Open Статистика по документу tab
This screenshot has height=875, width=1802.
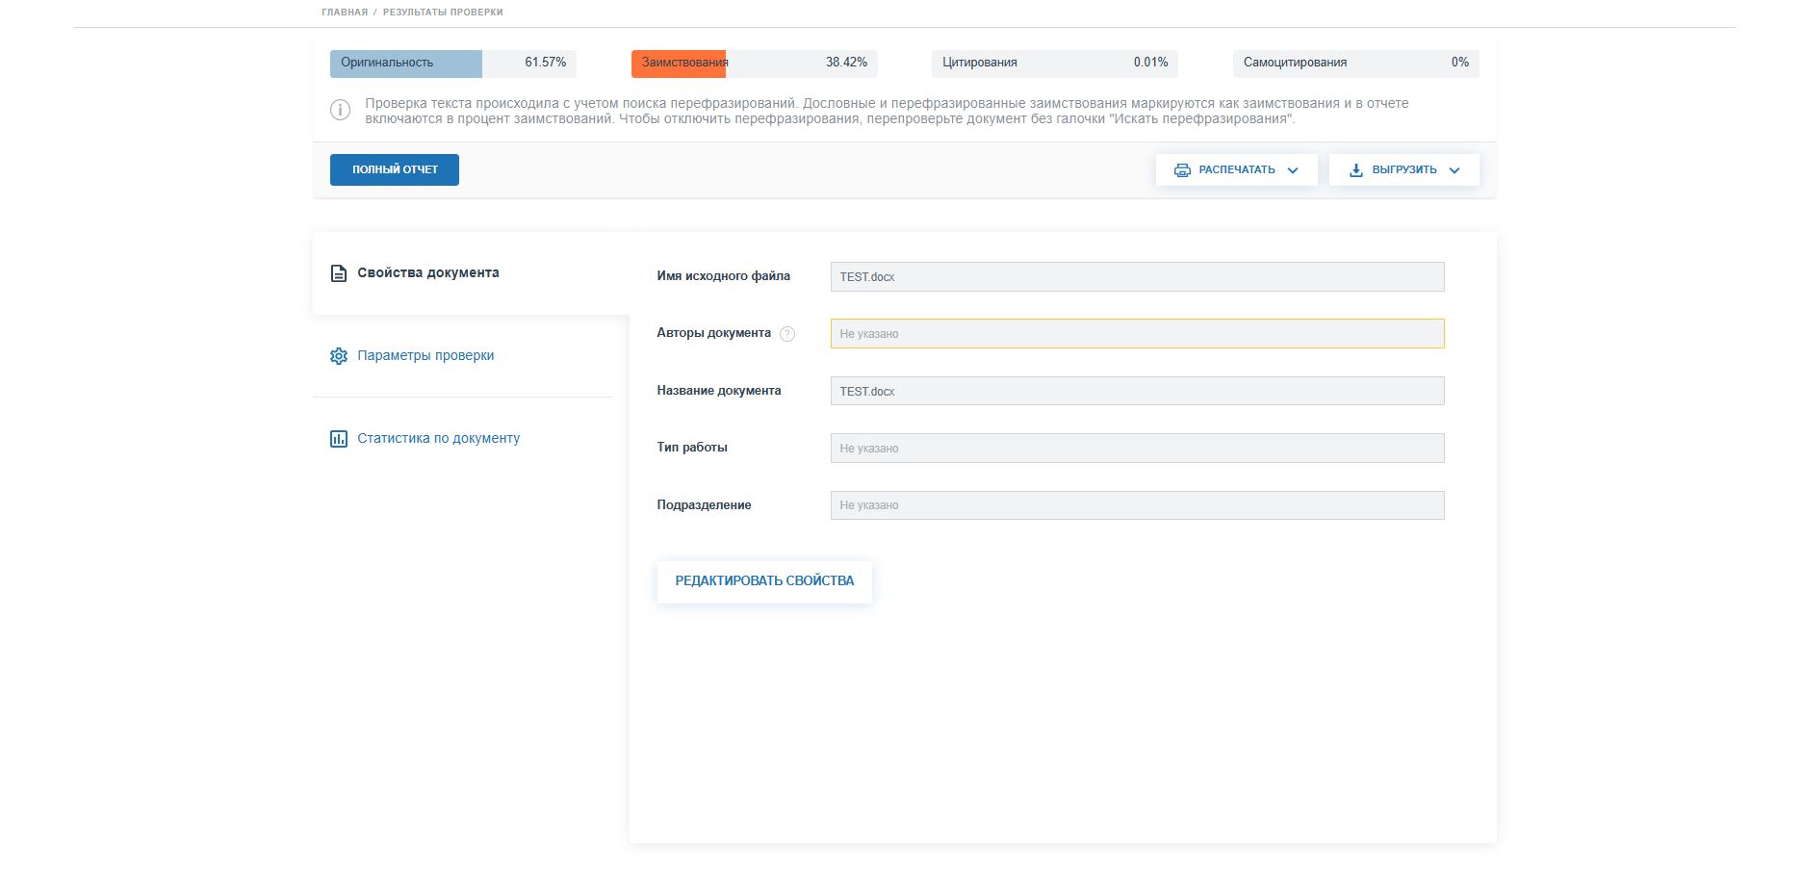click(x=438, y=439)
